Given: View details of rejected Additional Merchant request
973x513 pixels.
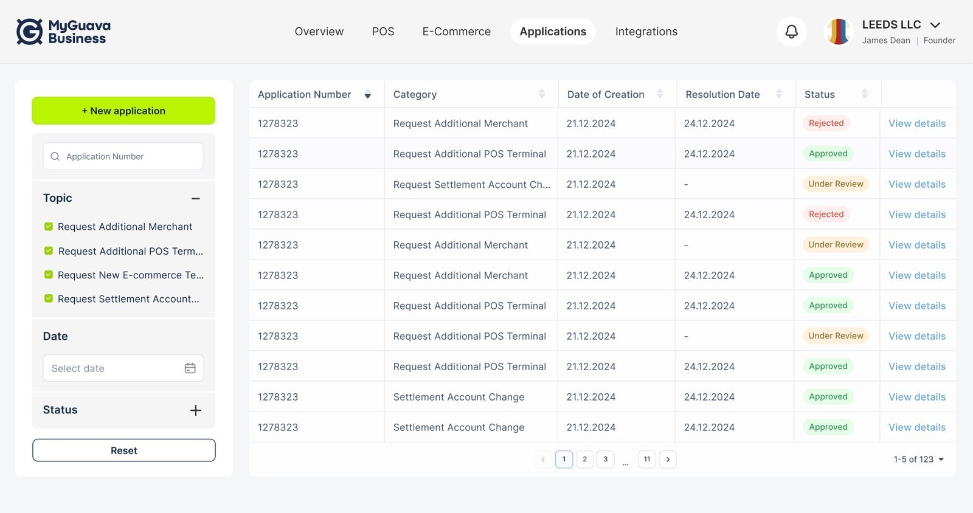Looking at the screenshot, I should [x=917, y=123].
